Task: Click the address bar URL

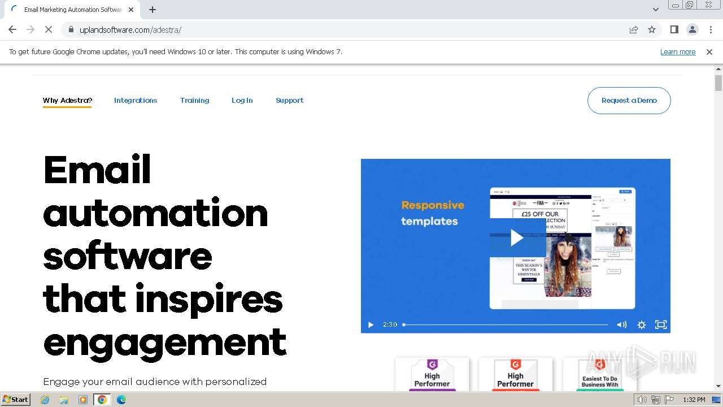Action: coord(130,29)
